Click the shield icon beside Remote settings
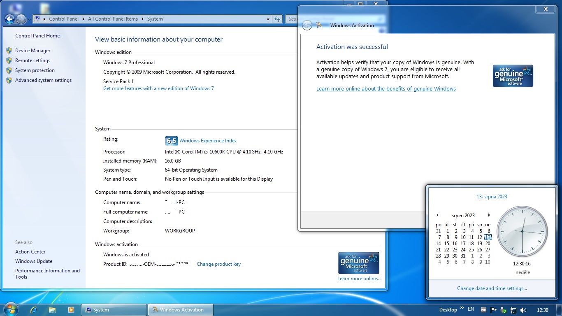Viewport: 562px width, 316px height. coord(9,60)
